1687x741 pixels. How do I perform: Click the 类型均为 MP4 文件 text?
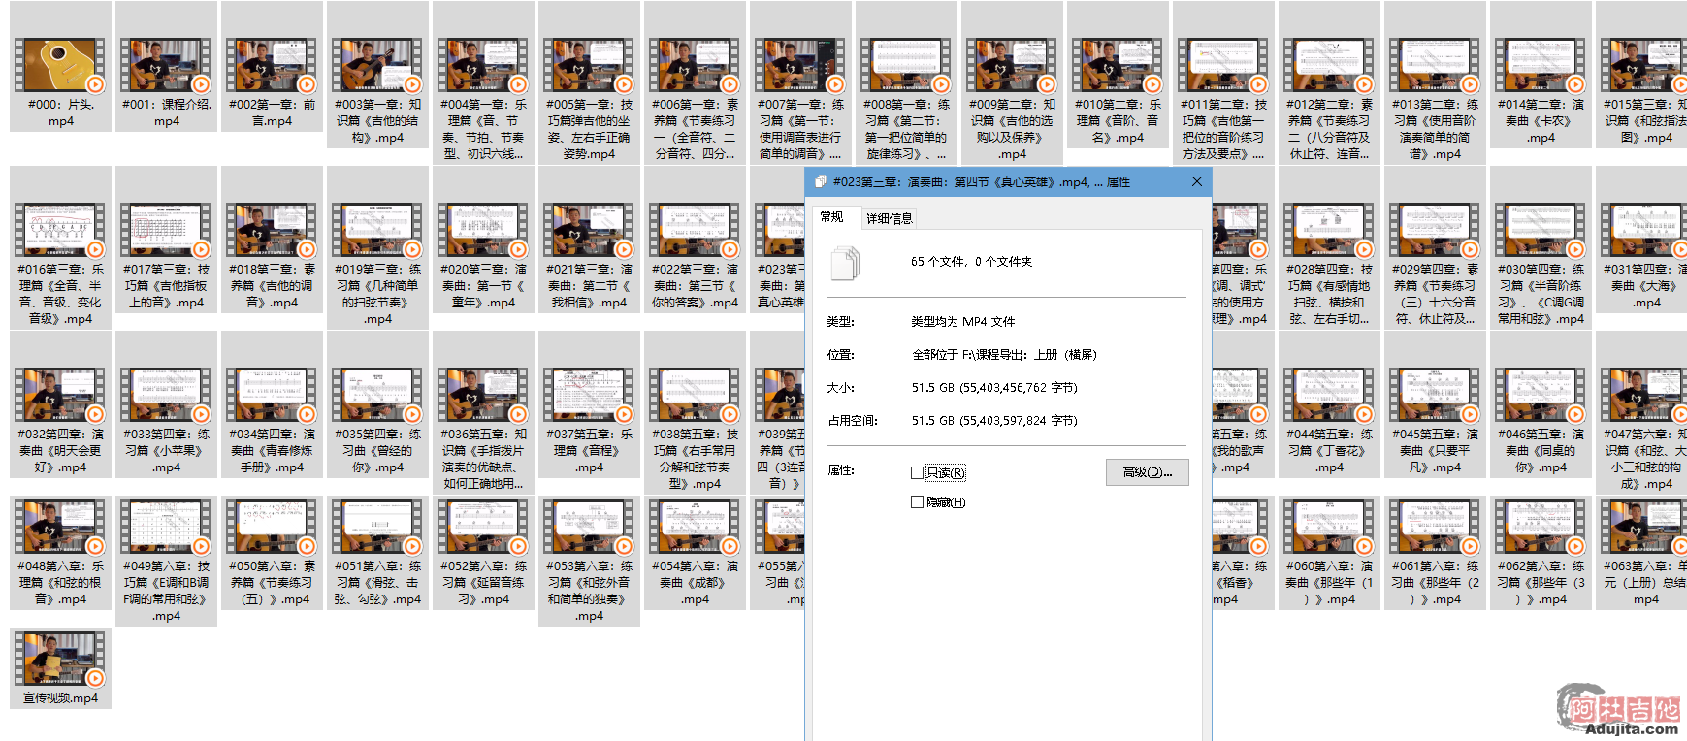[963, 322]
